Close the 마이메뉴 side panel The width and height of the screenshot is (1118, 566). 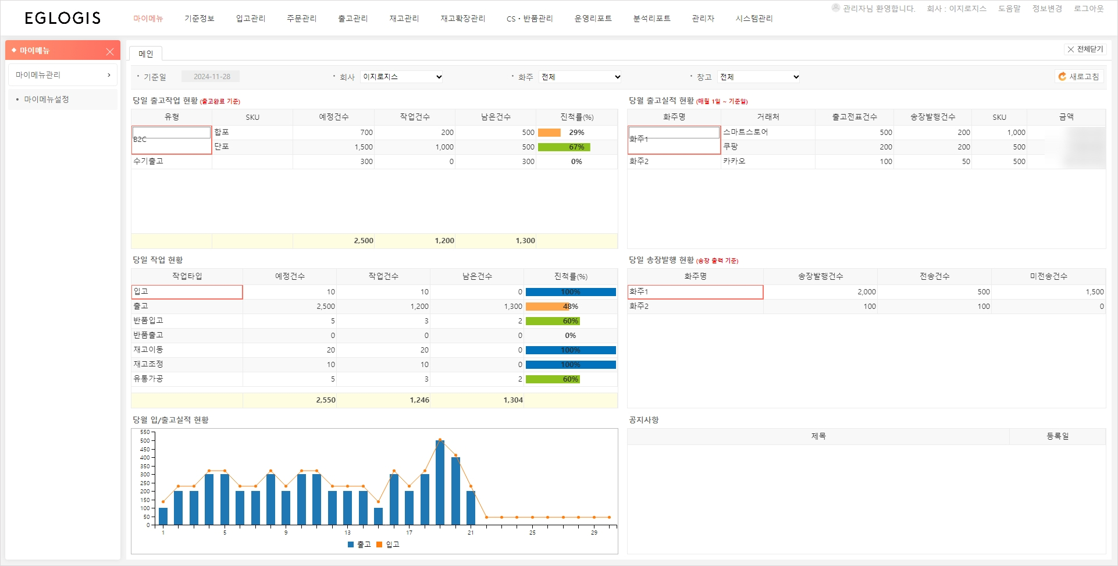click(110, 52)
